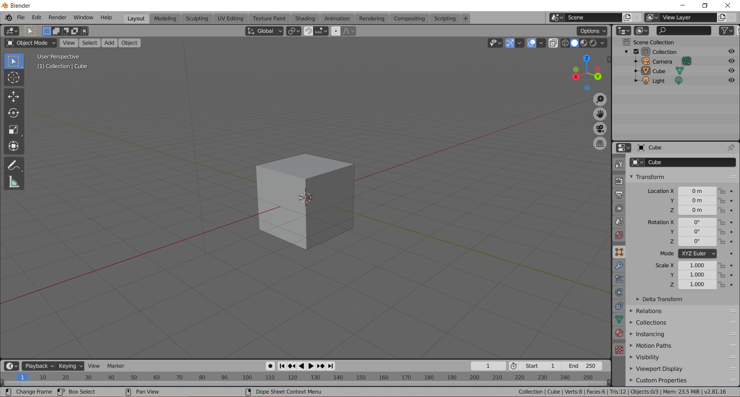The image size is (740, 397).
Task: Jump to the last frame in the timeline
Action: point(331,366)
